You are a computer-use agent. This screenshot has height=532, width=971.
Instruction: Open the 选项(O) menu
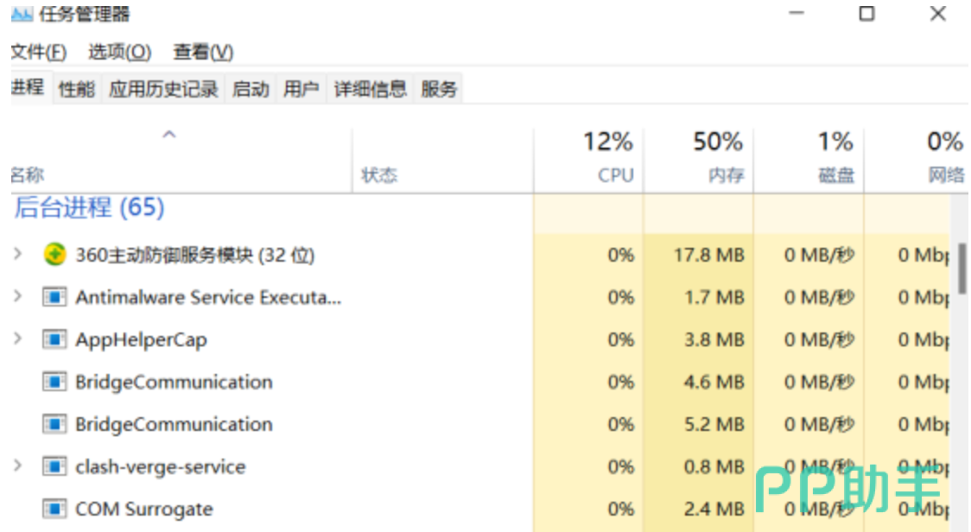point(119,52)
